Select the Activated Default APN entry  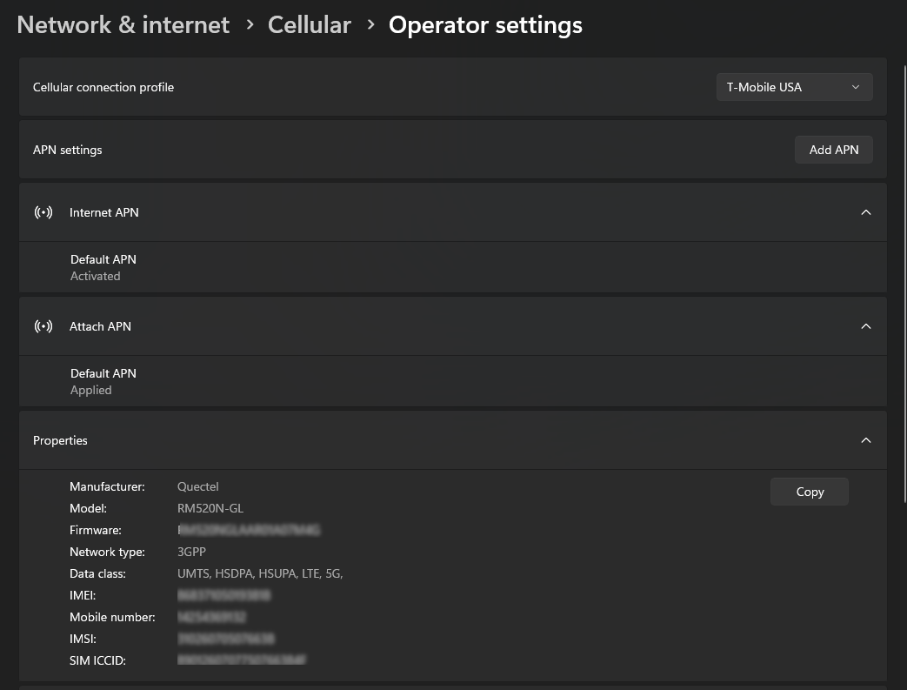103,267
